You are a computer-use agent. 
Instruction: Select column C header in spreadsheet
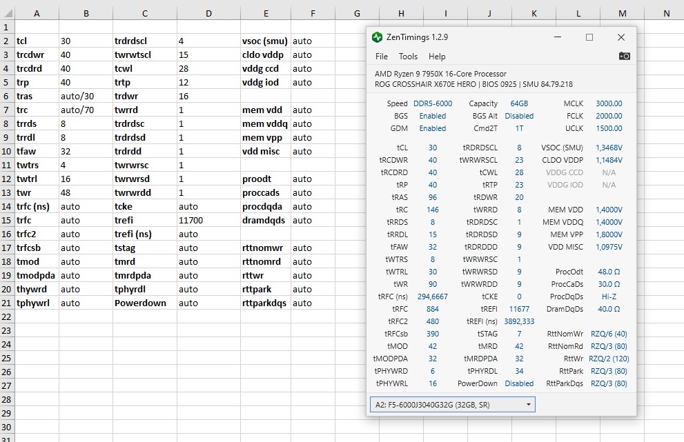[145, 14]
